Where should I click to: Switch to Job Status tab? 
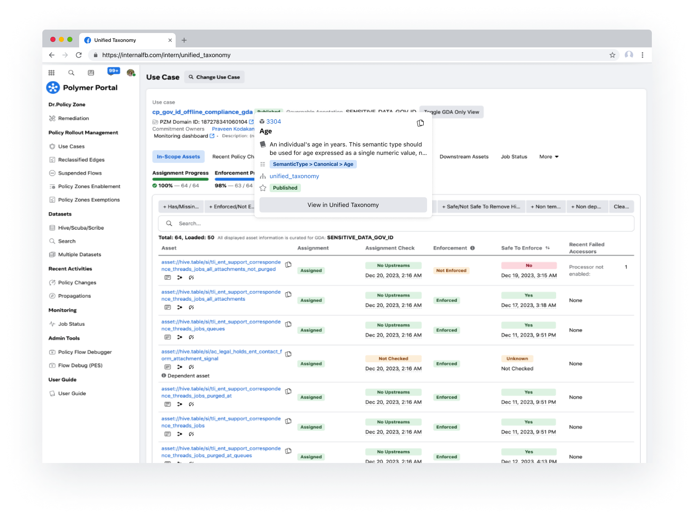(x=514, y=157)
